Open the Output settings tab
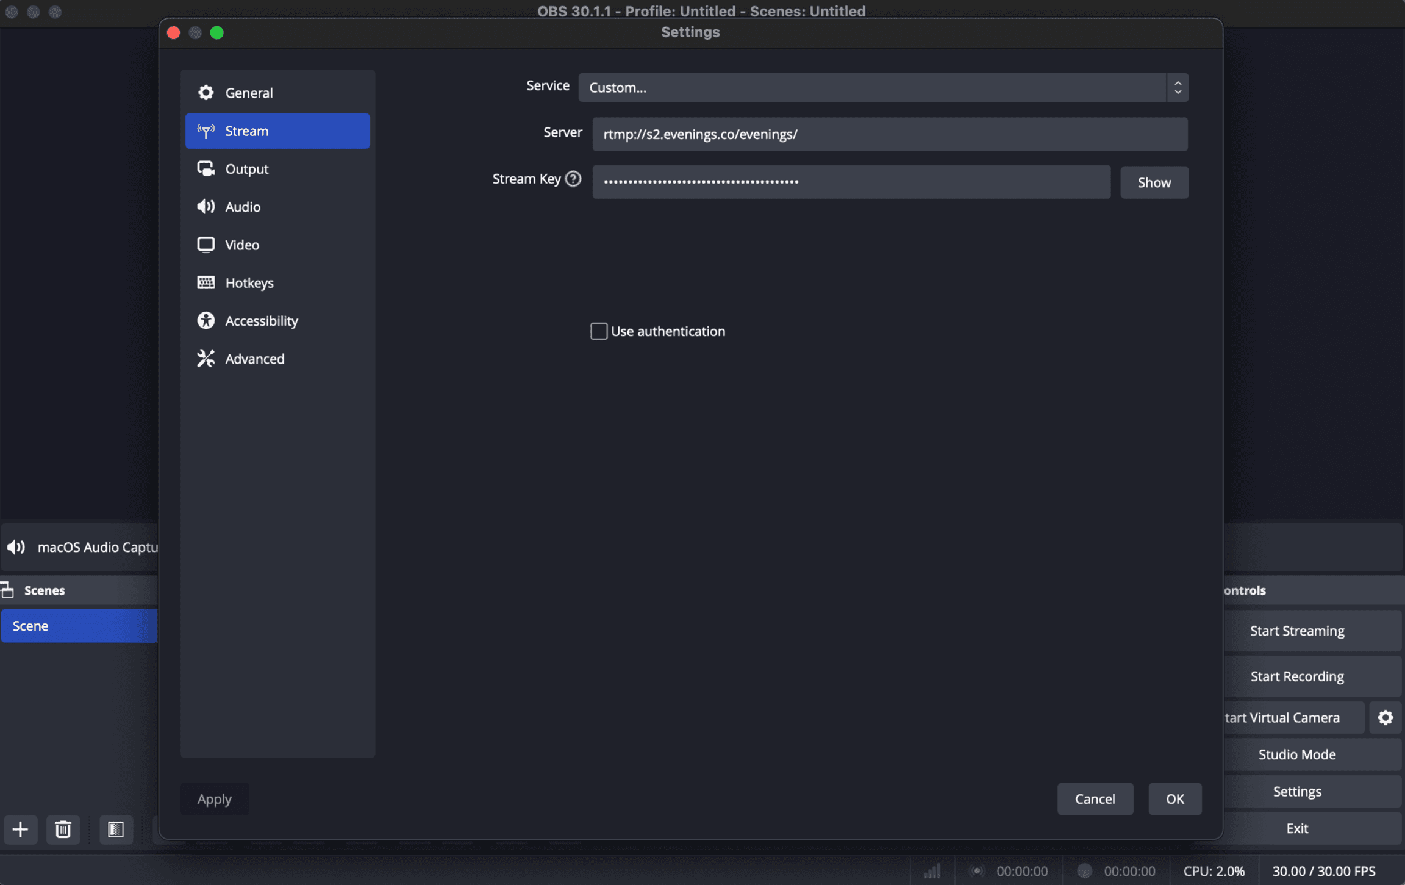Image resolution: width=1405 pixels, height=885 pixels. 277,169
